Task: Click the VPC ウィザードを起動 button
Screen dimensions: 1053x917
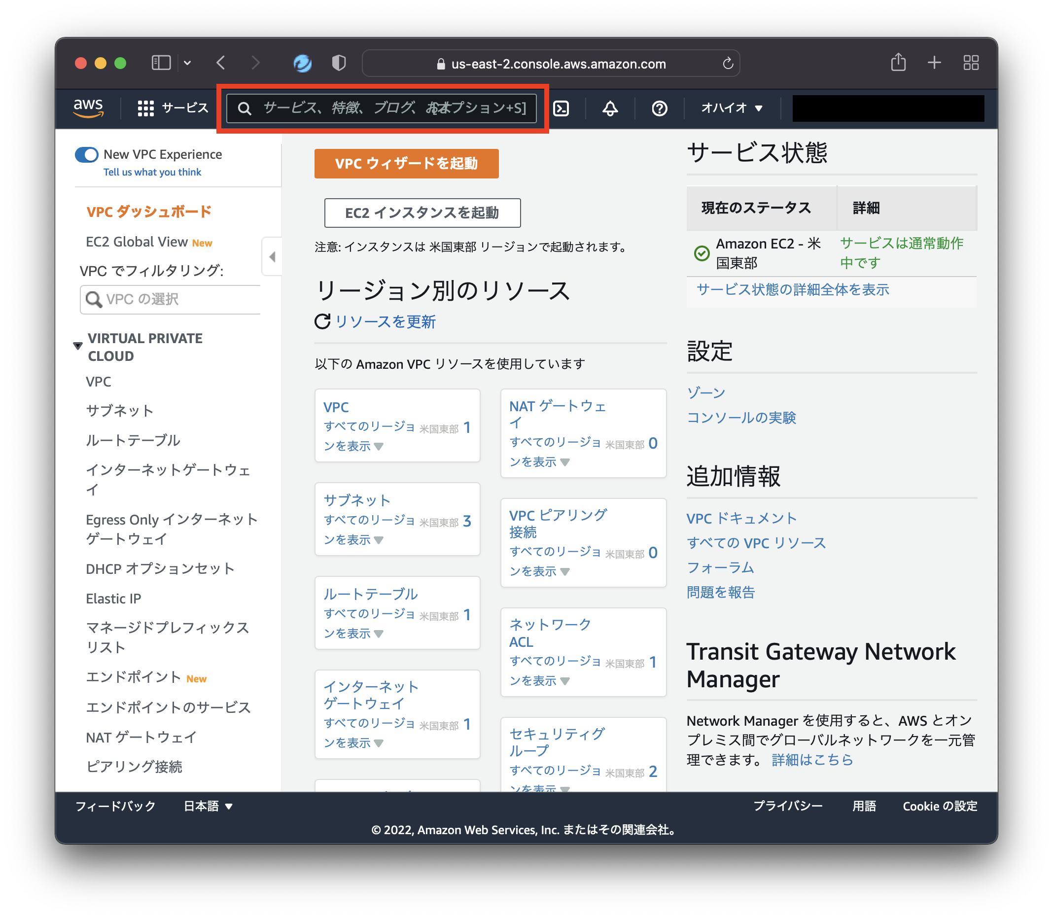Action: [406, 164]
